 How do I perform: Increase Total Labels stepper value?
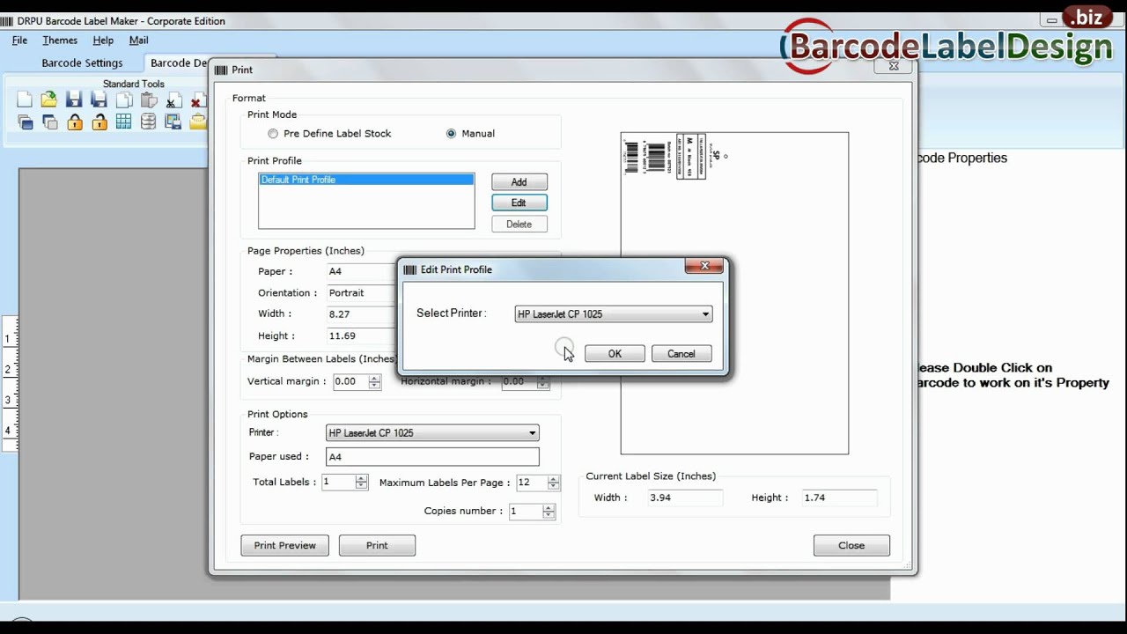tap(361, 479)
